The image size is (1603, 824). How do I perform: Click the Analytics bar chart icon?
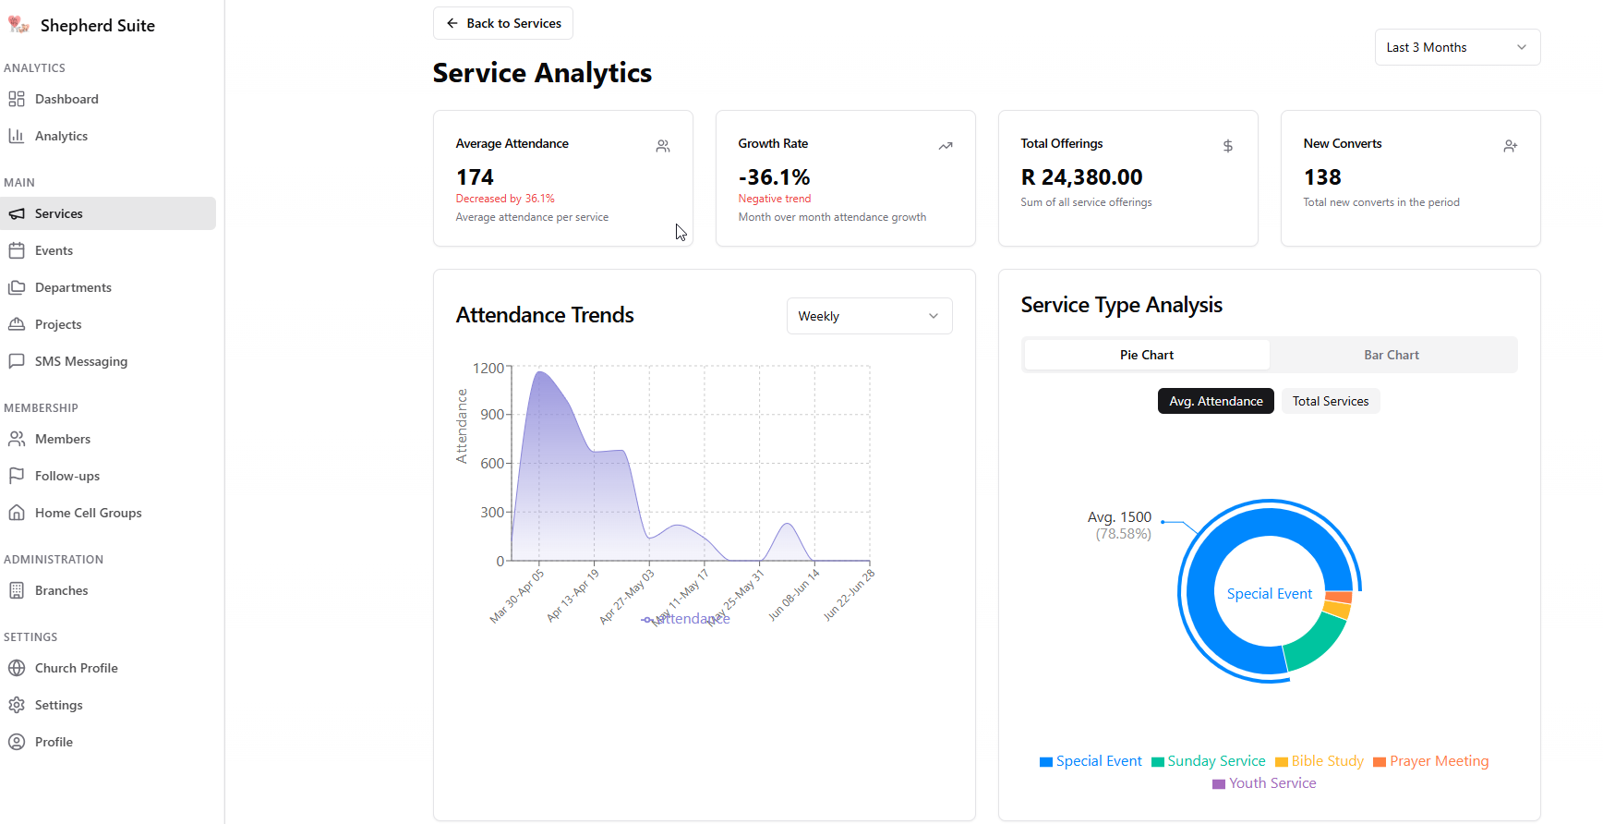point(17,136)
